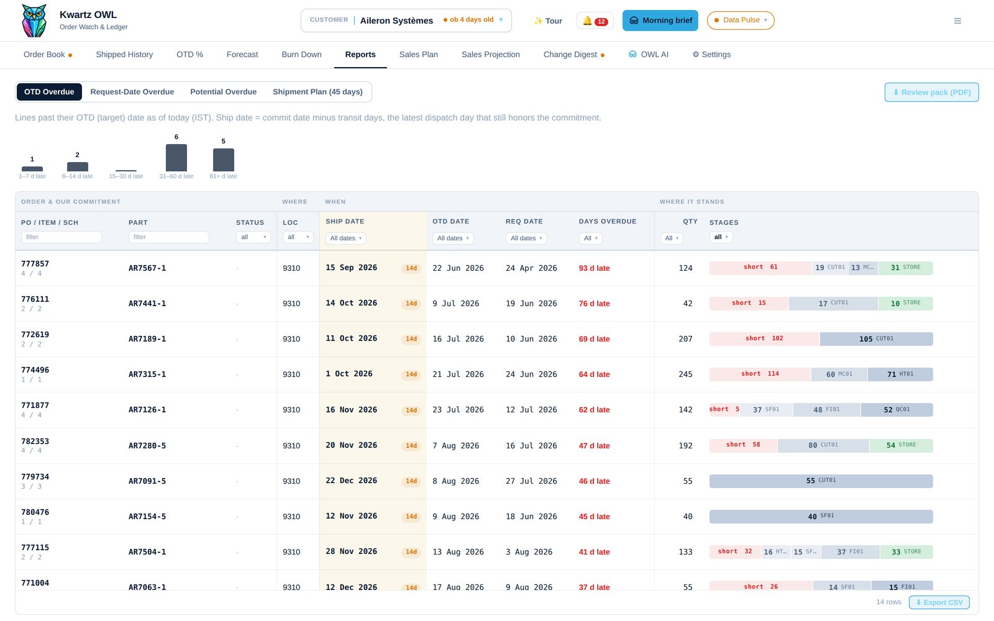This screenshot has width=994, height=621.
Task: Click the 55 CUT01 stage bar for 779734
Action: [x=821, y=481]
